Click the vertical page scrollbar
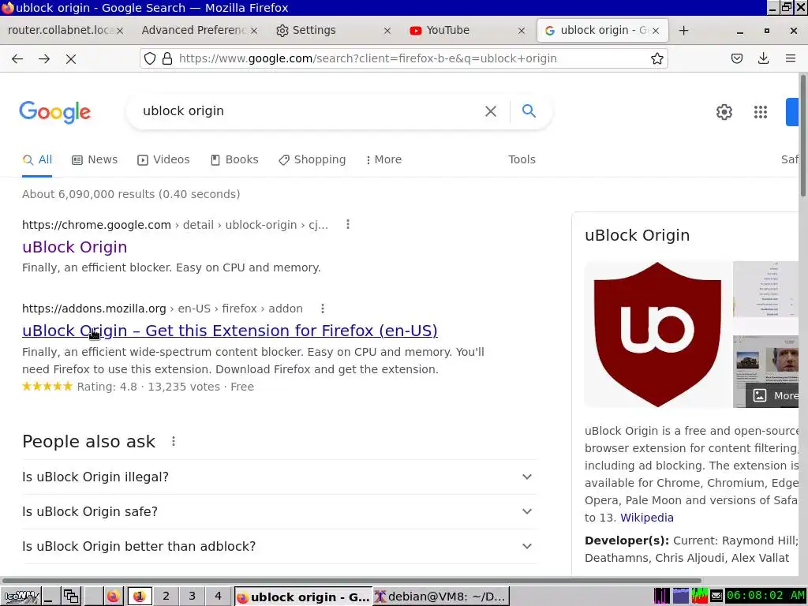The height and width of the screenshot is (606, 808). tap(803, 136)
